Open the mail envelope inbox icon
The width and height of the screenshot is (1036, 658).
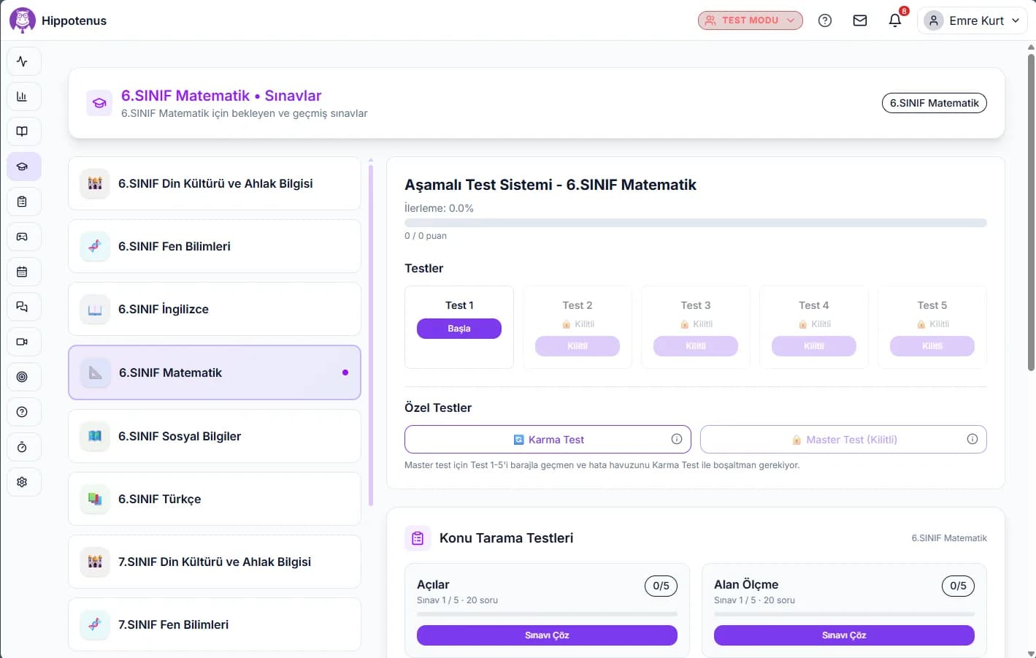click(860, 20)
